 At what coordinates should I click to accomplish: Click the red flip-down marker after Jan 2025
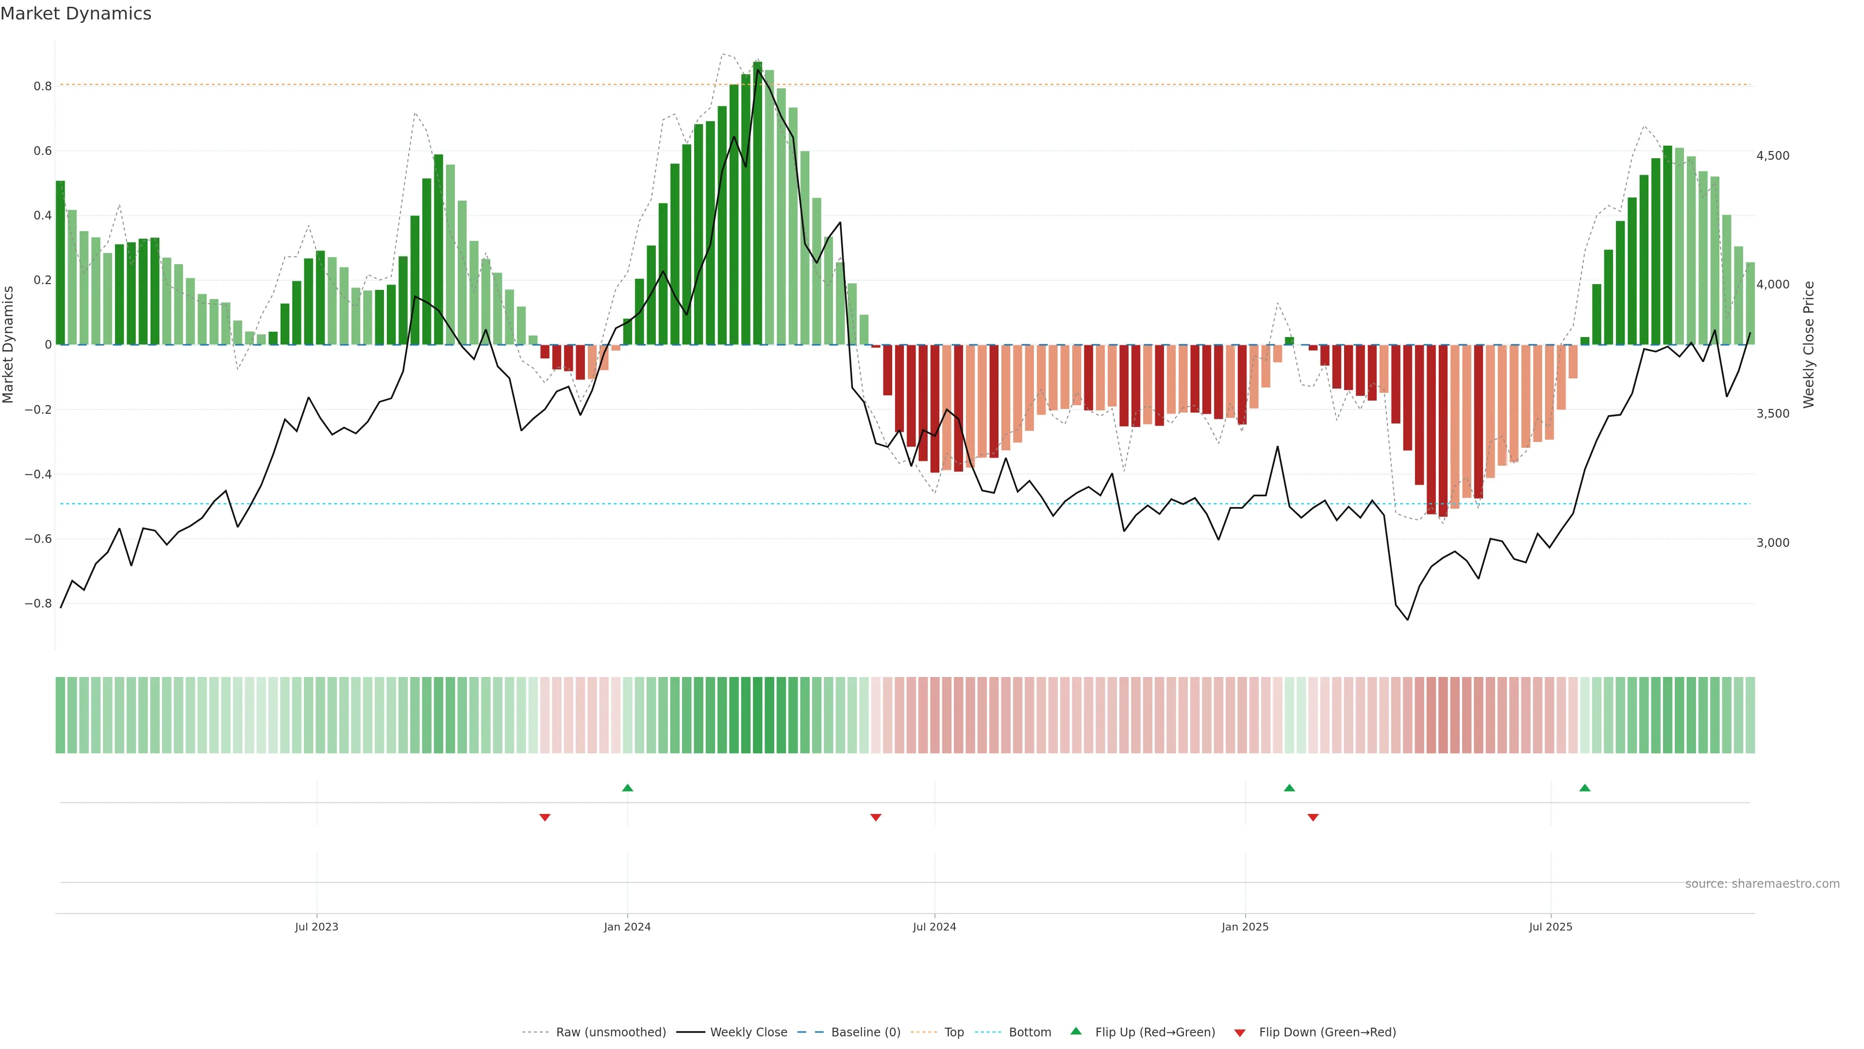click(1313, 817)
